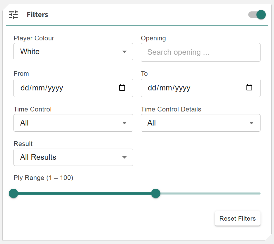Click the Reset Filters button
274x244 pixels.
pos(237,219)
